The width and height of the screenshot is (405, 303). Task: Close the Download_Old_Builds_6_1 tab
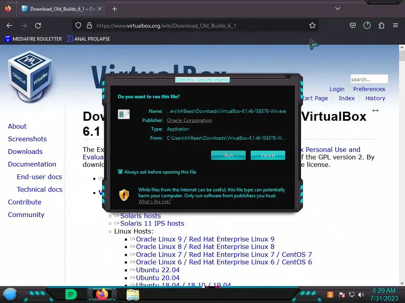[100, 9]
